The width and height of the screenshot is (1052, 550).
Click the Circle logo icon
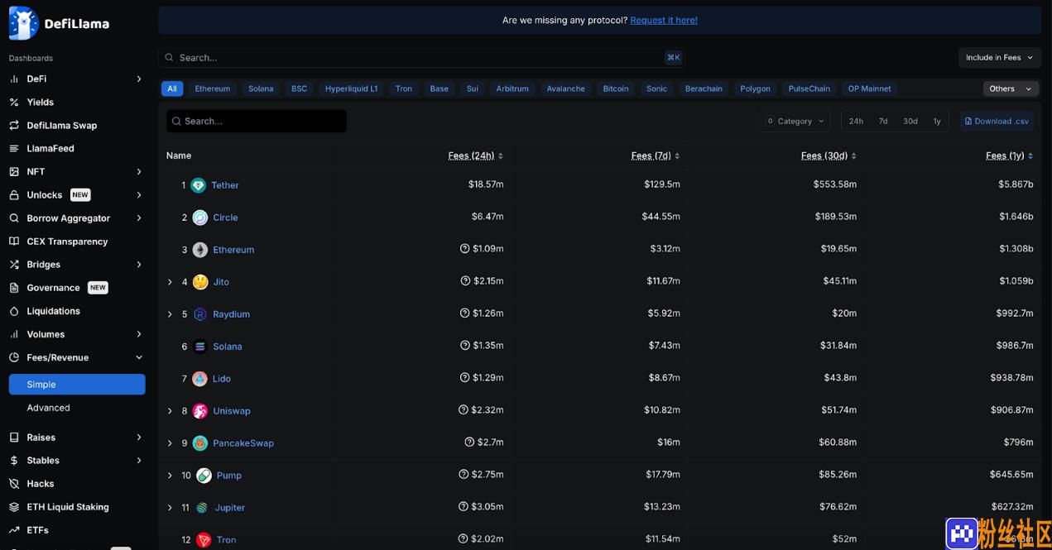pos(200,218)
